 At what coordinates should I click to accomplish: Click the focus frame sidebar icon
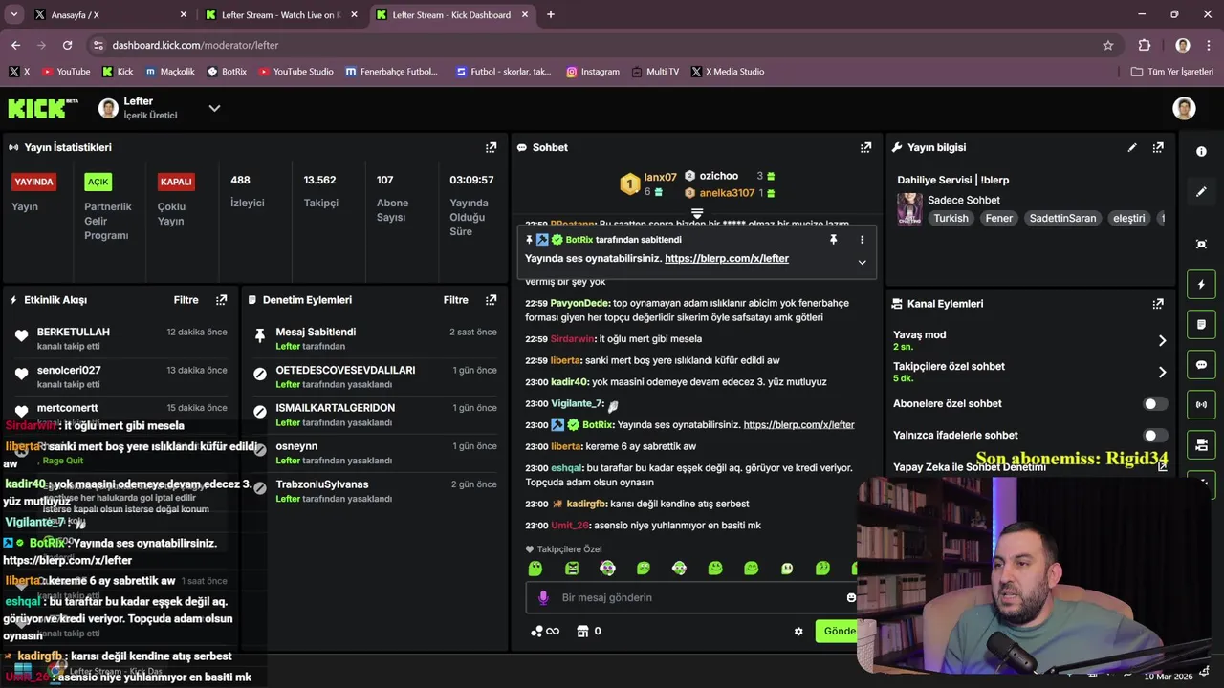click(1201, 245)
